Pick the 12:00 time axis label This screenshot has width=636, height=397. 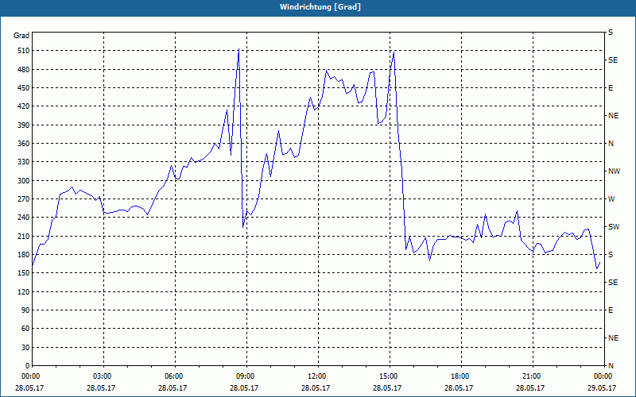pyautogui.click(x=317, y=376)
